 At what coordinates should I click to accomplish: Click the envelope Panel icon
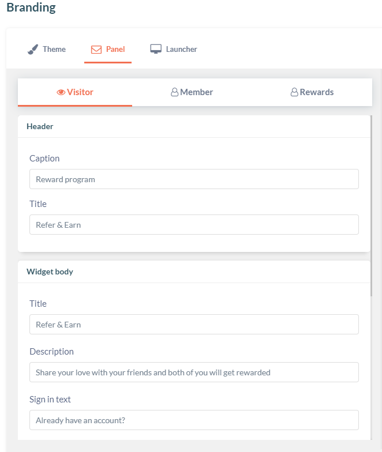96,50
